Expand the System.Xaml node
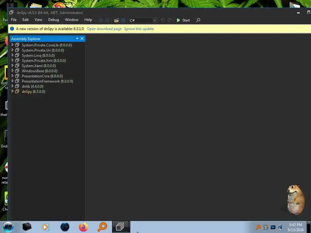This screenshot has width=311, height=233. point(12,66)
